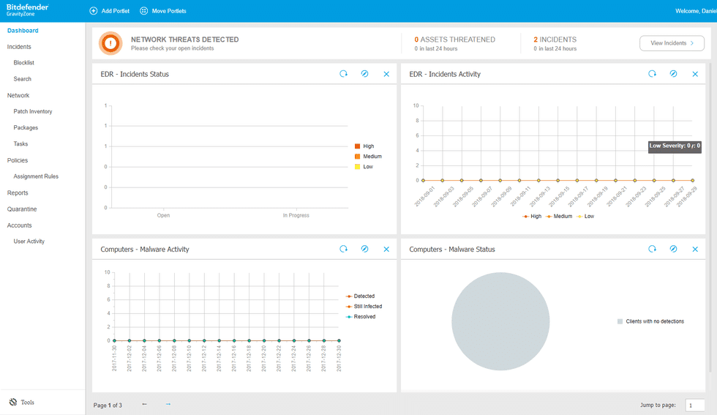Open the Quarantine section
Image resolution: width=717 pixels, height=415 pixels.
[x=22, y=209]
